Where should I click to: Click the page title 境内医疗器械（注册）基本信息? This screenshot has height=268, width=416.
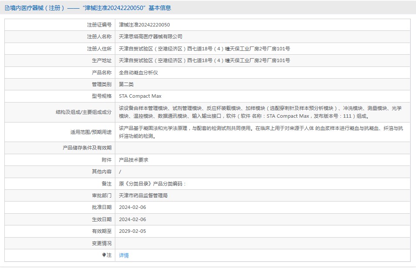[88, 8]
